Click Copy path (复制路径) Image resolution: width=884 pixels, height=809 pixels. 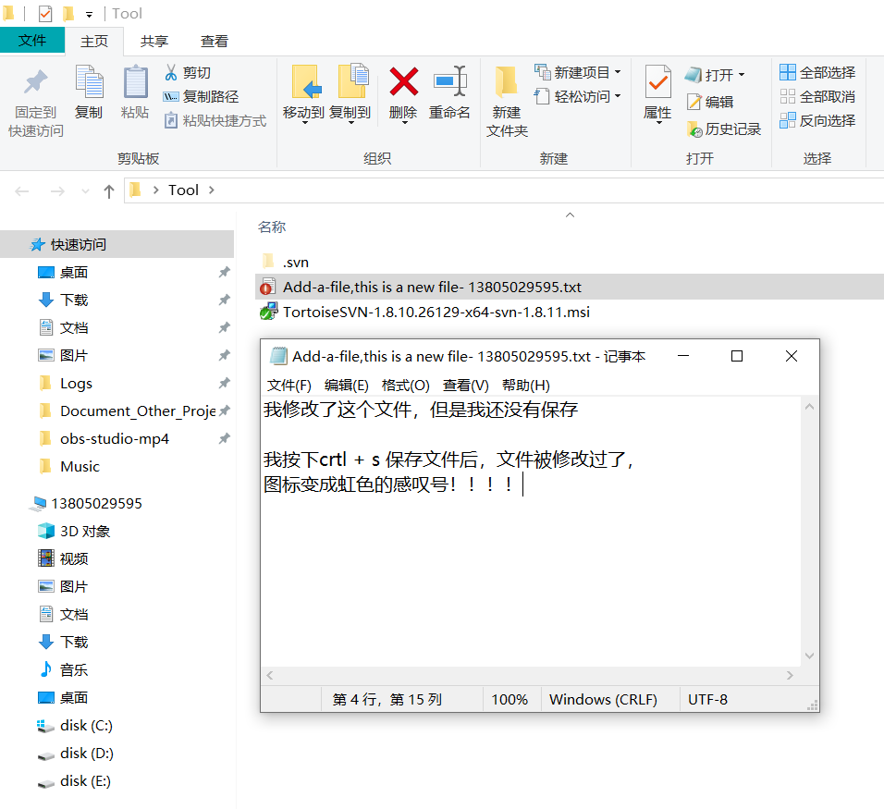pos(201,96)
